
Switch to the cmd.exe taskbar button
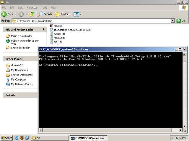pyautogui.click(x=89, y=138)
